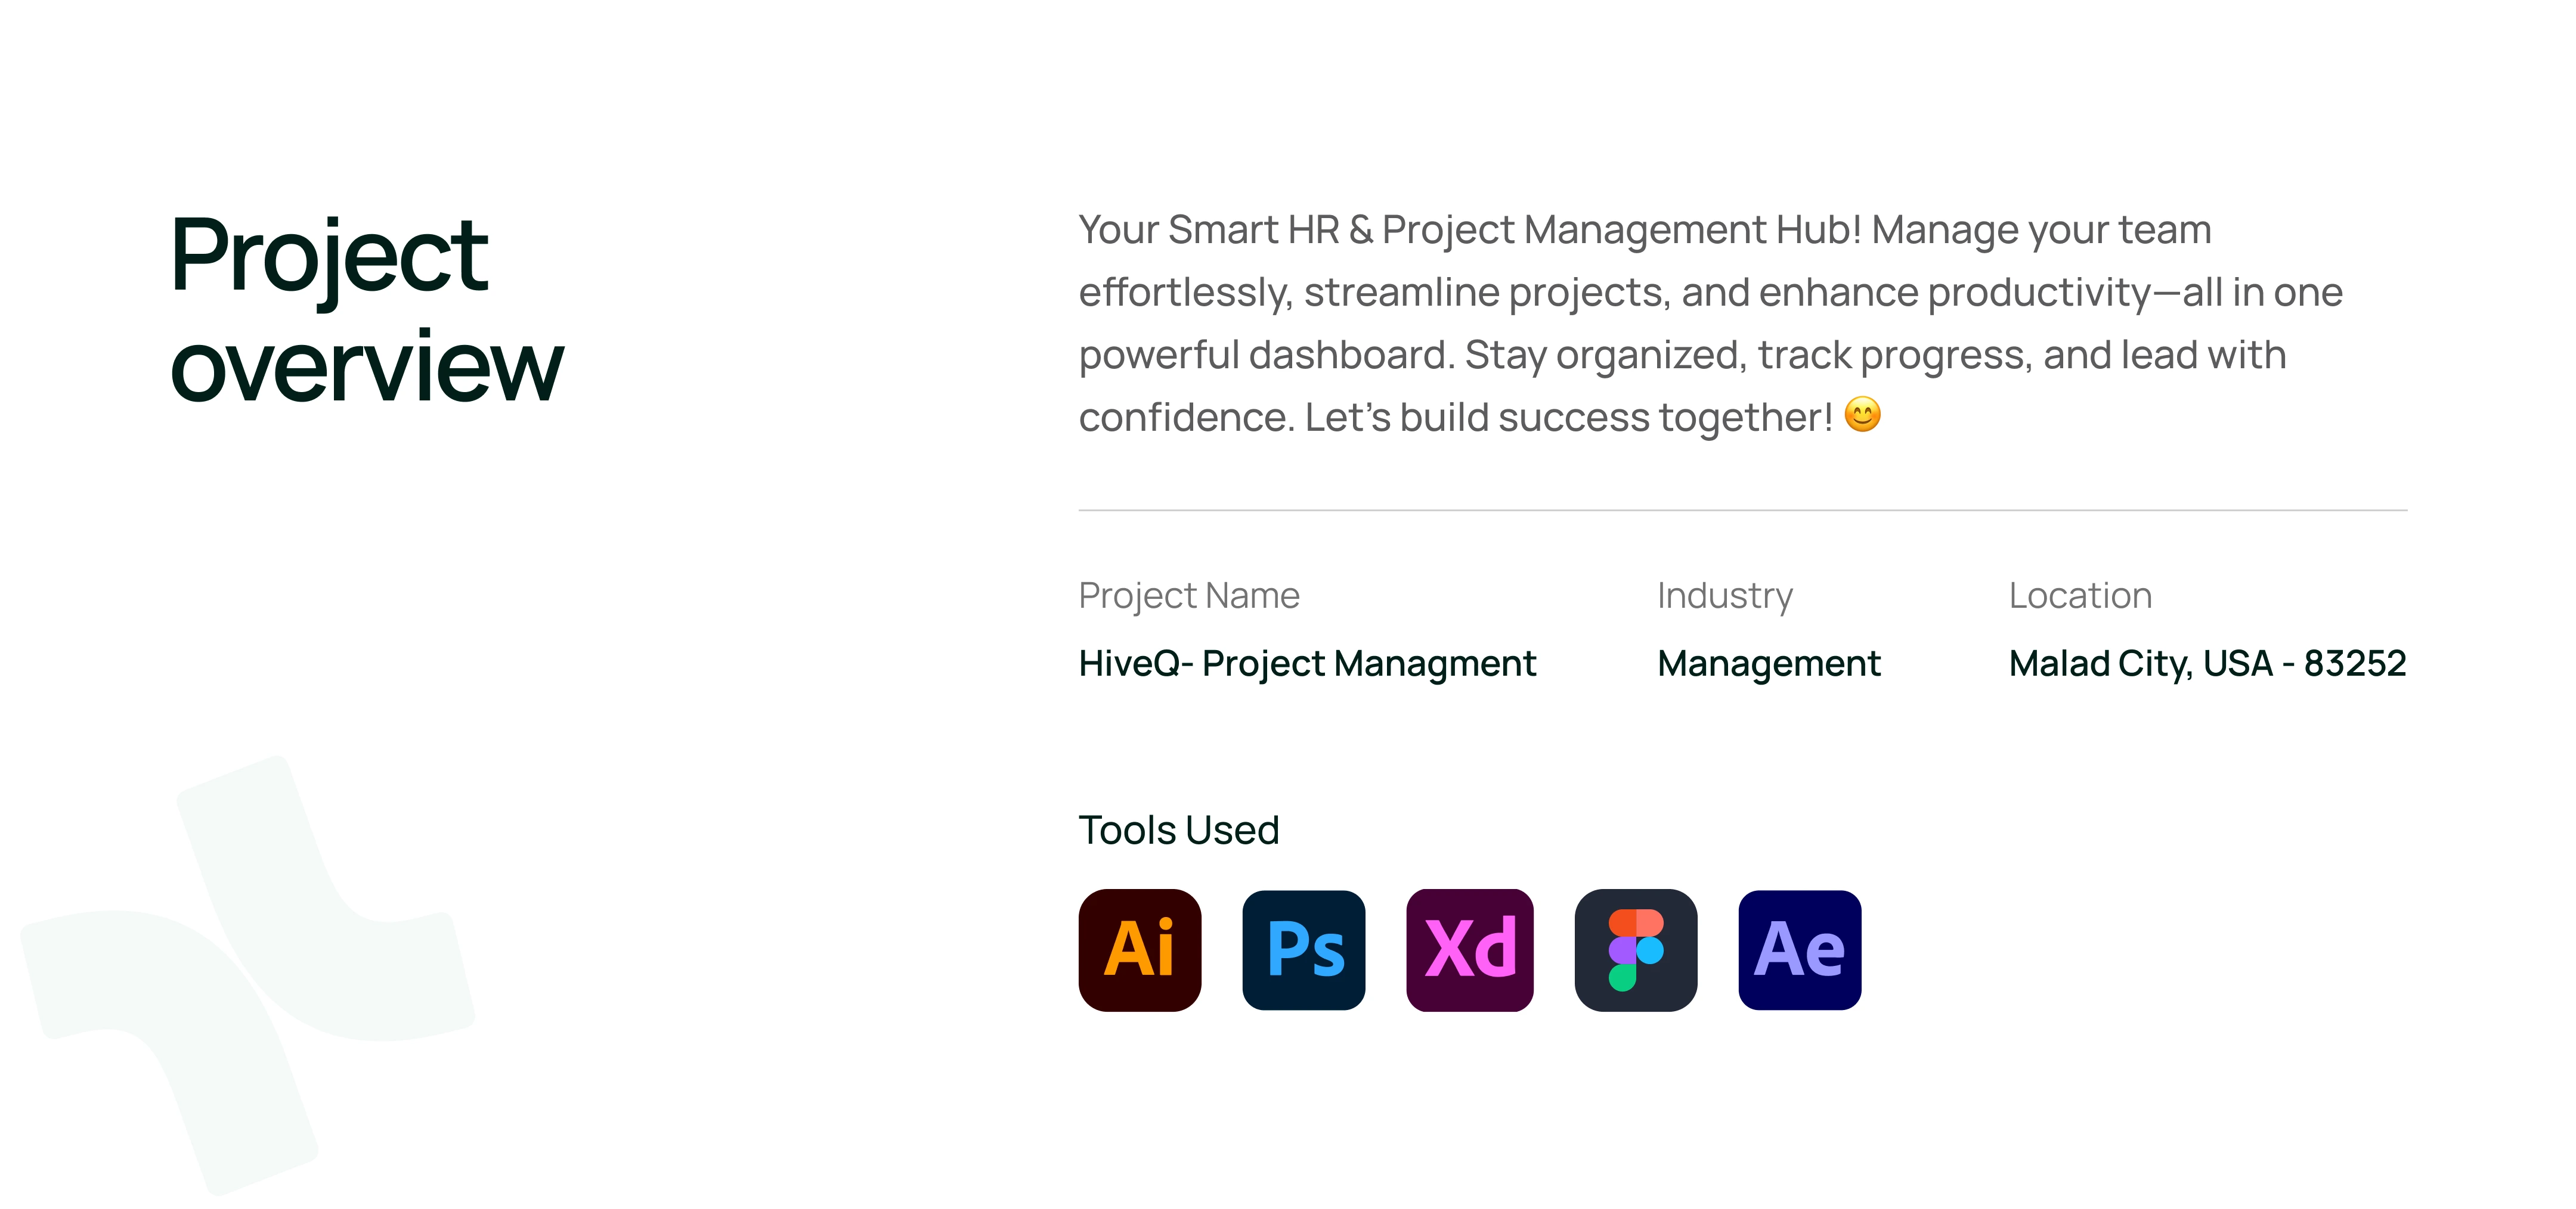Click the smiley face emoji

coord(1862,415)
